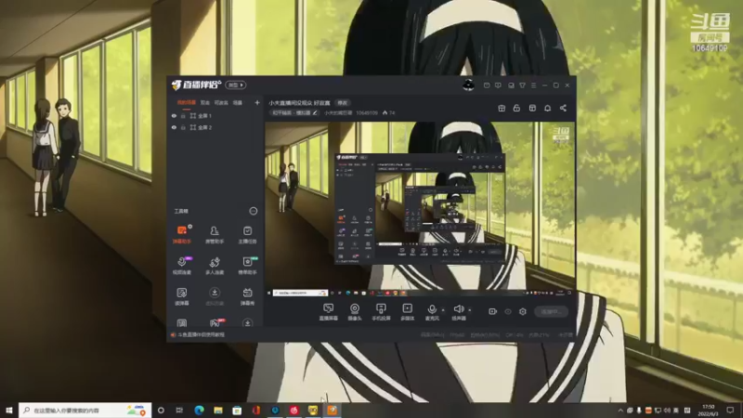Select the 全屏 1 source row
The height and width of the screenshot is (418, 743).
[x=215, y=115]
